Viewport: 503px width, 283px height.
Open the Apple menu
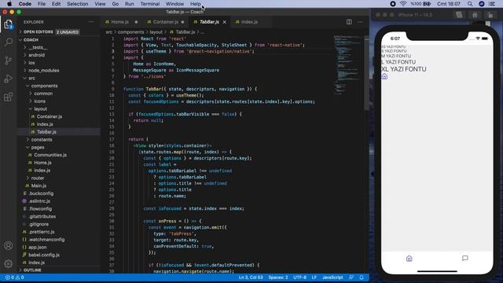coord(9,4)
